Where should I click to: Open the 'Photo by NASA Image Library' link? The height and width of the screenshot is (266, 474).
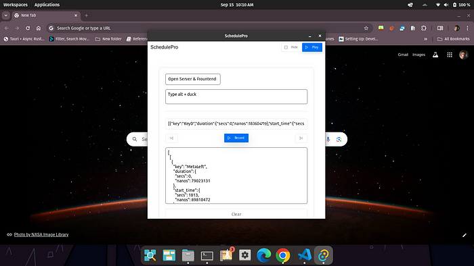click(41, 235)
